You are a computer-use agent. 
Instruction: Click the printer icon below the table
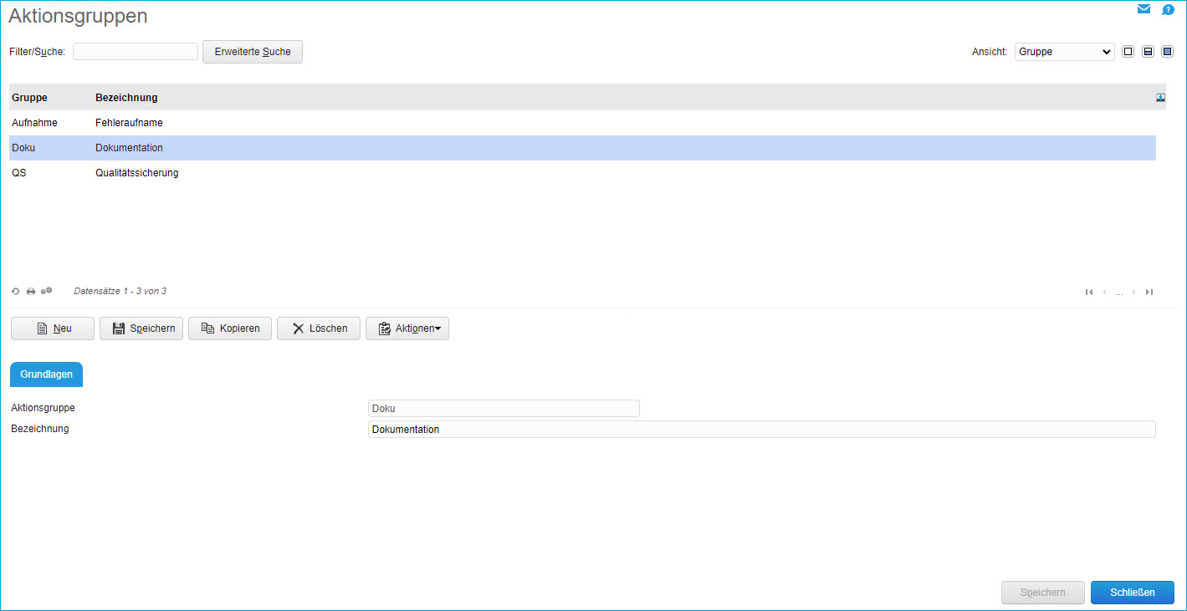[31, 291]
